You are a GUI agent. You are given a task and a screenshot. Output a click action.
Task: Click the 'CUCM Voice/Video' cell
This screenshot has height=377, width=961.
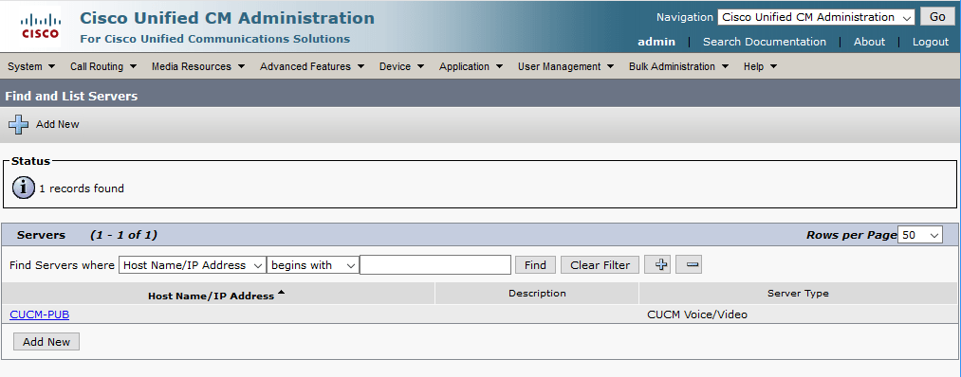pos(697,314)
